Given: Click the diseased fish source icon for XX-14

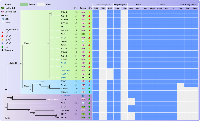Looking at the screenshot, I should point(83,12).
